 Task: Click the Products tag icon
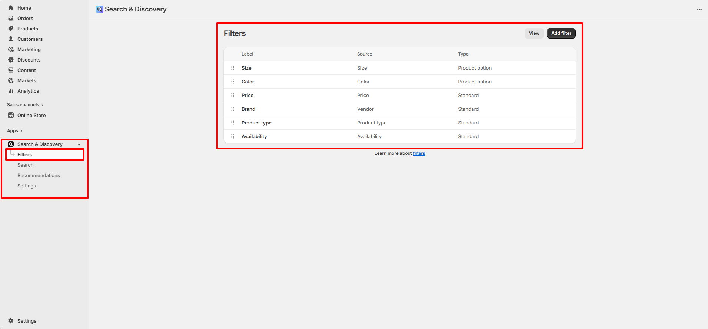11,29
